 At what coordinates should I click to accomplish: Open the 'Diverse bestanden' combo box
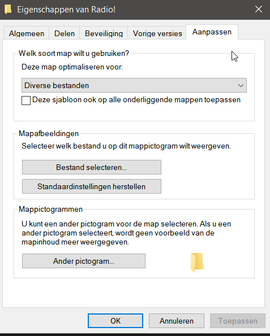coord(134,85)
